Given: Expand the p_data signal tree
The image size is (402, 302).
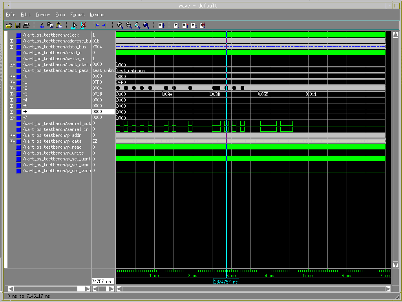Looking at the screenshot, I should (12, 141).
